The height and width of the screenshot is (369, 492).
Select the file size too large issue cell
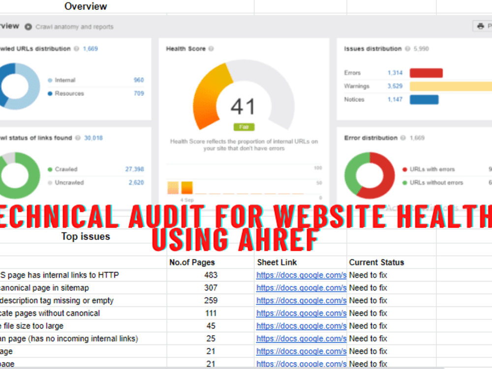[83, 326]
